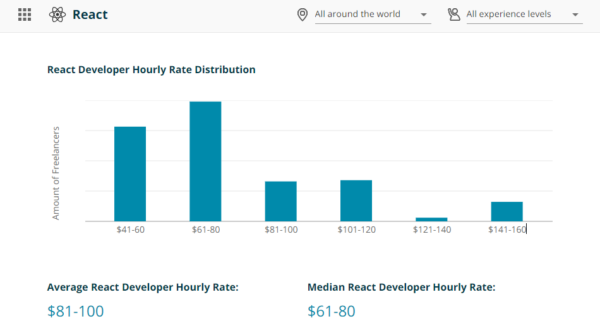Select the $101-120 rate bar
This screenshot has width=600, height=326.
(356, 201)
